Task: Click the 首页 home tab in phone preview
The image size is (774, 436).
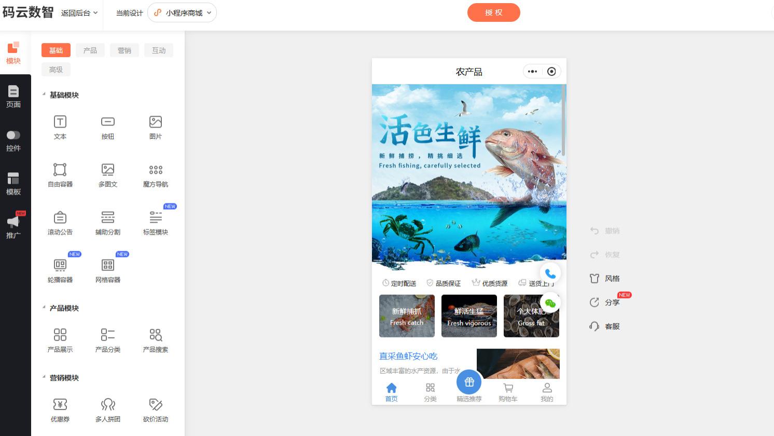Action: tap(391, 391)
